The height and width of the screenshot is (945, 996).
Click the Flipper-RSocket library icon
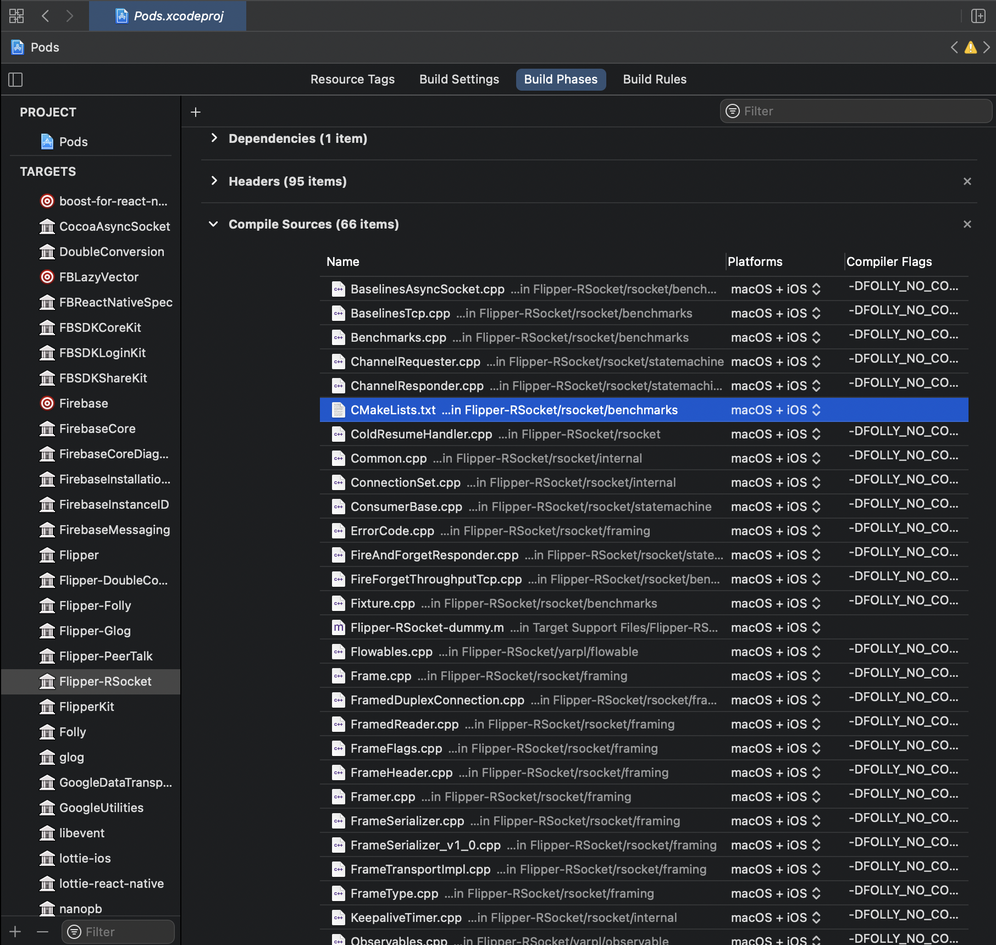[47, 681]
